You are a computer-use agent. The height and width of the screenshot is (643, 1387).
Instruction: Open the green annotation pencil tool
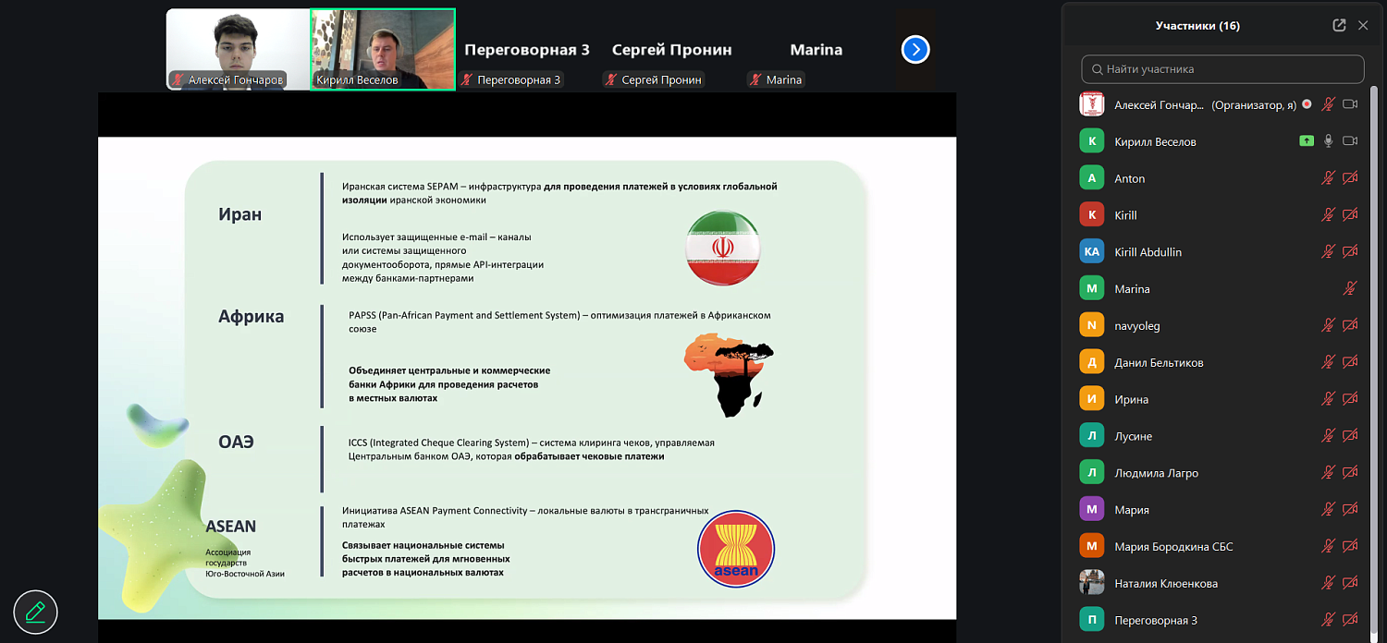click(35, 612)
